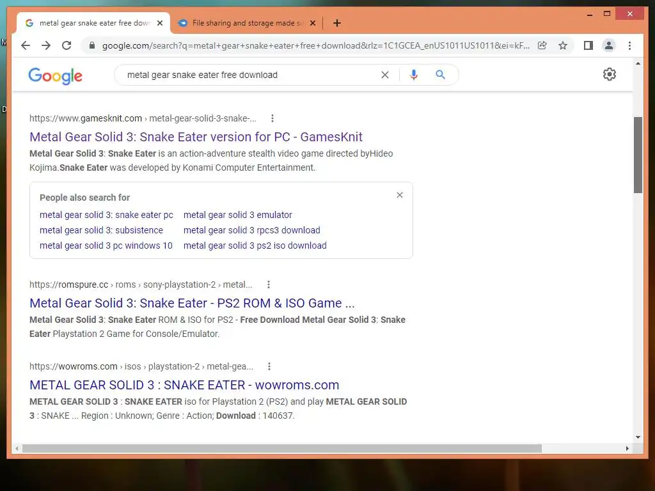
Task: Search metal gear solid 3 pc windows 10
Action: pos(106,245)
